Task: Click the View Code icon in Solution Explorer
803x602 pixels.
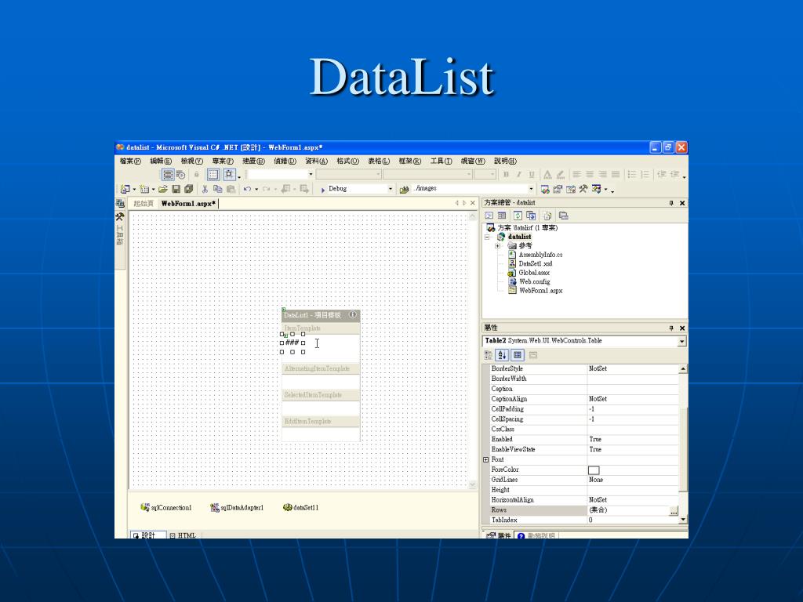Action: click(489, 216)
